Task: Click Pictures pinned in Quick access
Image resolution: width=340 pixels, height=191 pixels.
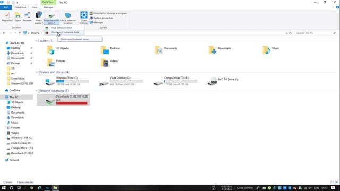Action: (15, 63)
